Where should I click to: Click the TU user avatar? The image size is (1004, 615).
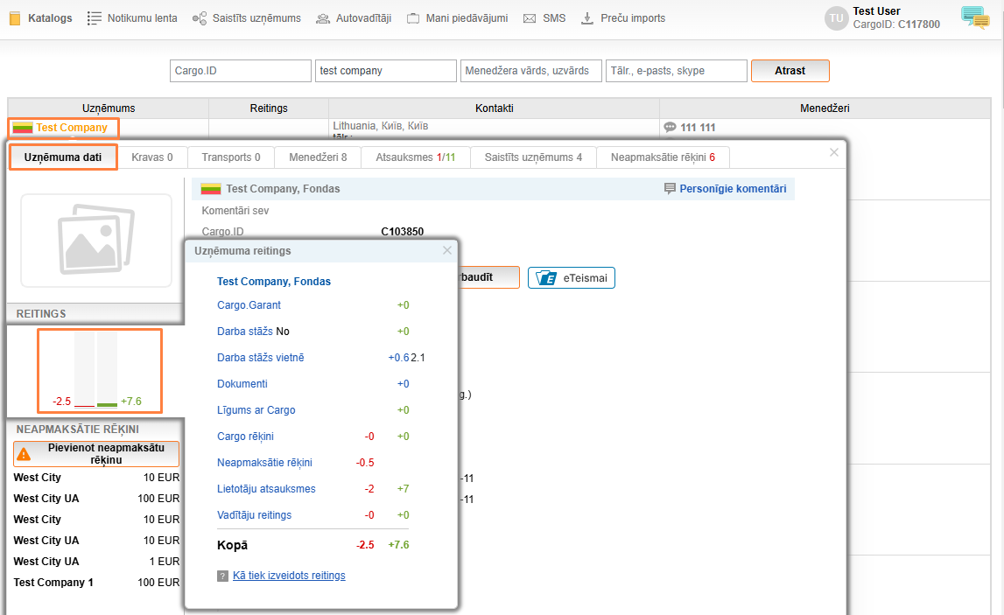(837, 19)
